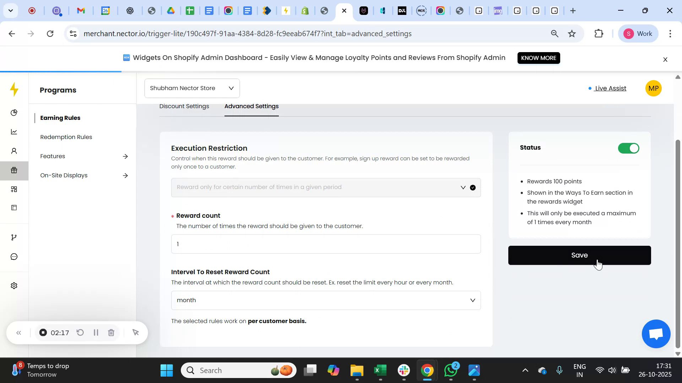The image size is (682, 383).
Task: Open the analytics pie chart panel
Action: point(14,112)
